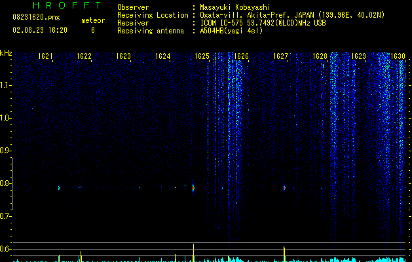Click the tallest yellow amplitude spike near 1625
Screen dimensions: 412x262
(194, 253)
